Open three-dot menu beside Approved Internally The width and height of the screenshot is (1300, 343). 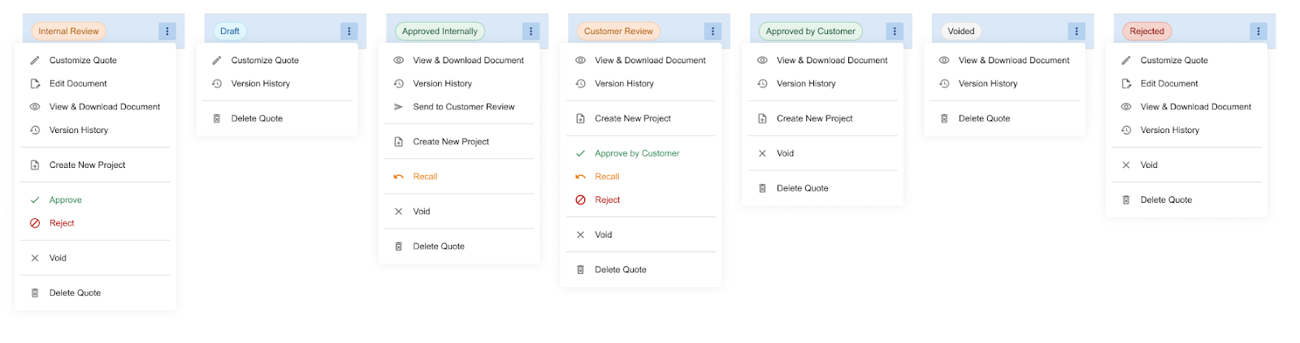click(531, 32)
